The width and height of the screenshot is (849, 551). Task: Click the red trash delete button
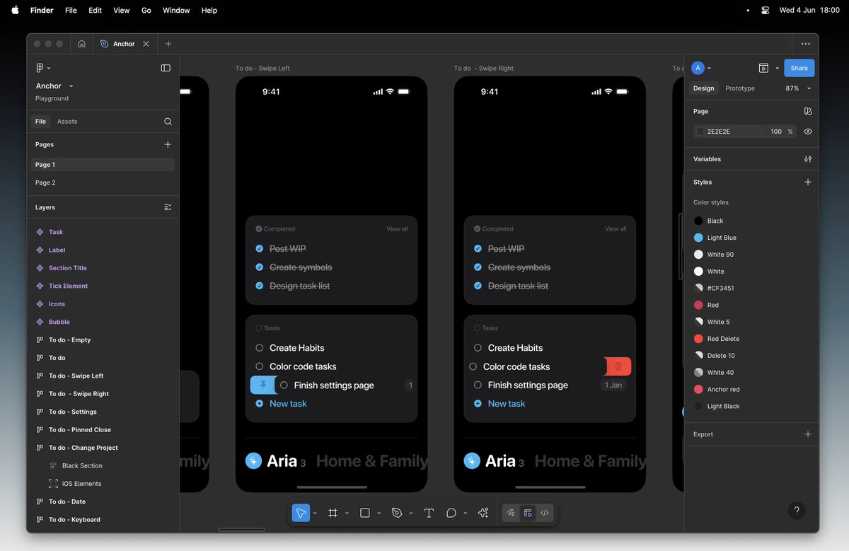tap(618, 366)
